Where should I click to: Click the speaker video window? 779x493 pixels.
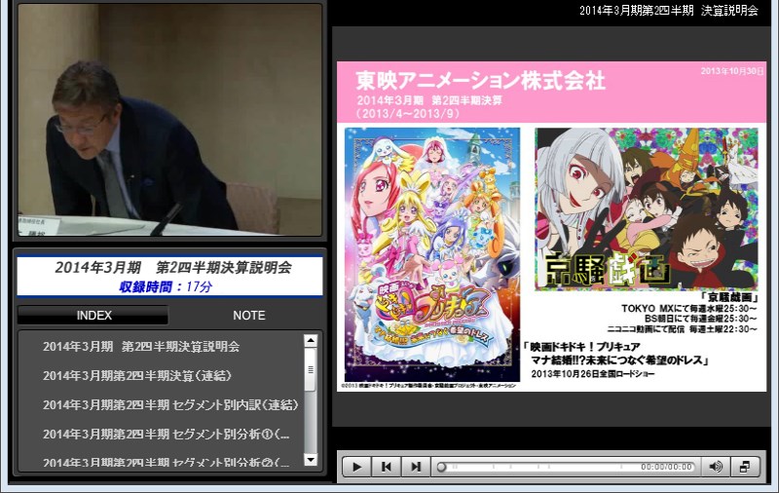coord(169,120)
